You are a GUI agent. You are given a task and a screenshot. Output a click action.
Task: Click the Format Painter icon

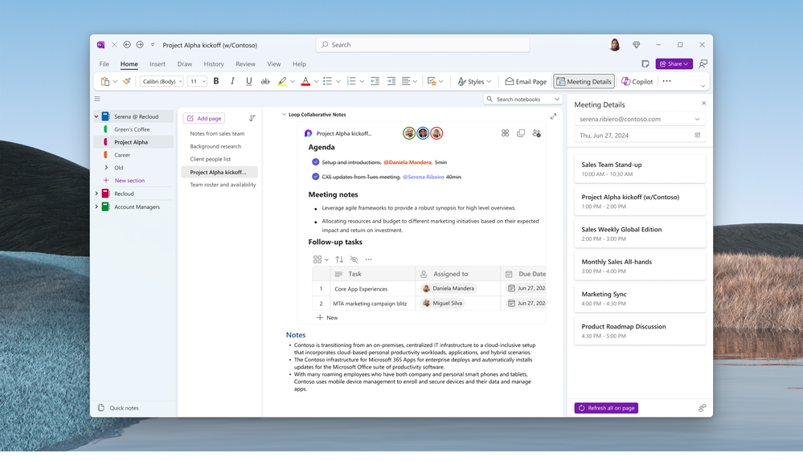[126, 81]
